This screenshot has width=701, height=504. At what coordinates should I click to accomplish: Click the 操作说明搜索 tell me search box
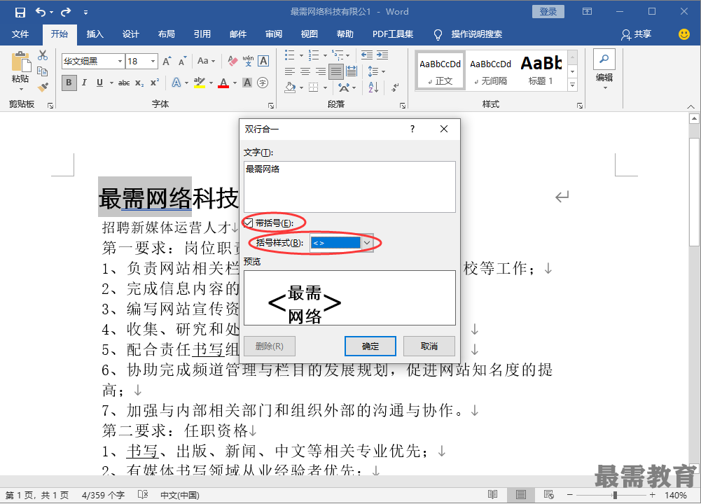[477, 34]
